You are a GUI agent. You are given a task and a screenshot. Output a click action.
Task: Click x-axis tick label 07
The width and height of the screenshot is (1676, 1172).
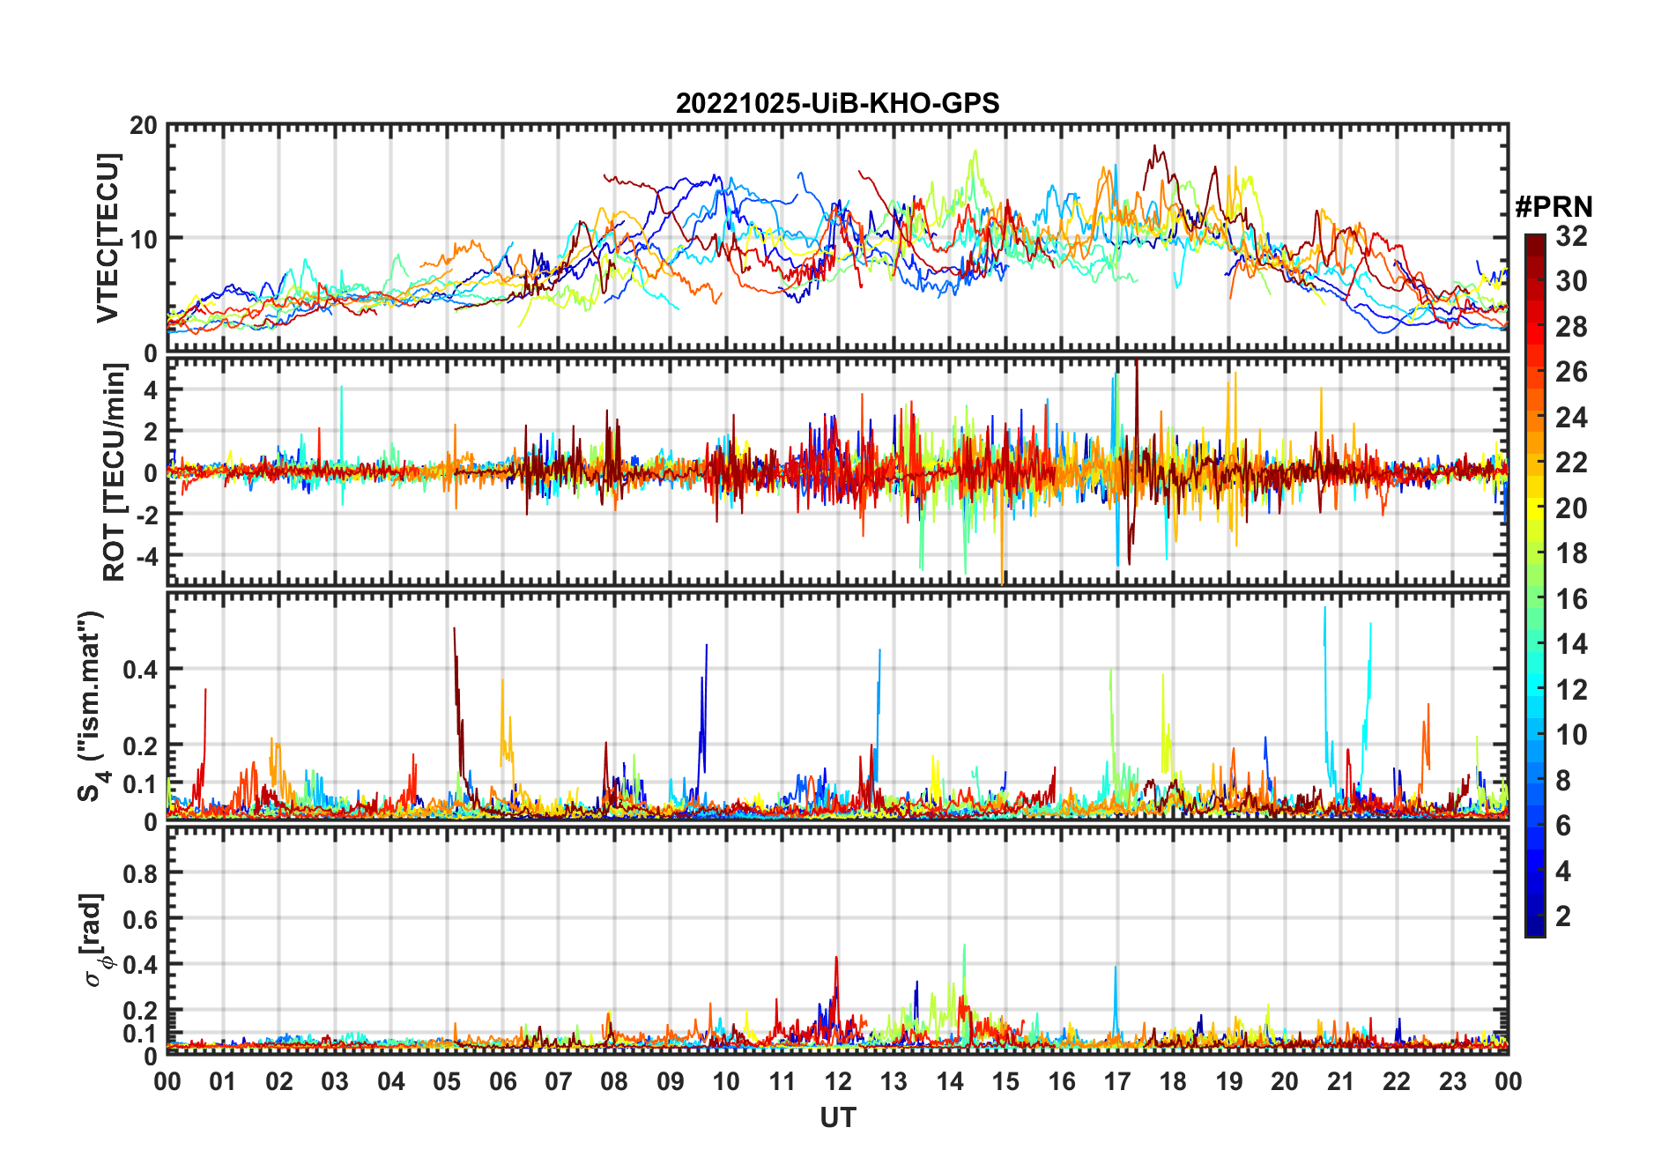tap(559, 1081)
